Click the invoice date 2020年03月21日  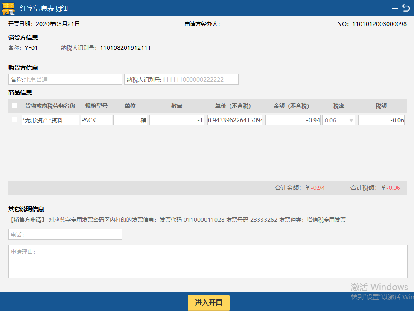point(58,24)
